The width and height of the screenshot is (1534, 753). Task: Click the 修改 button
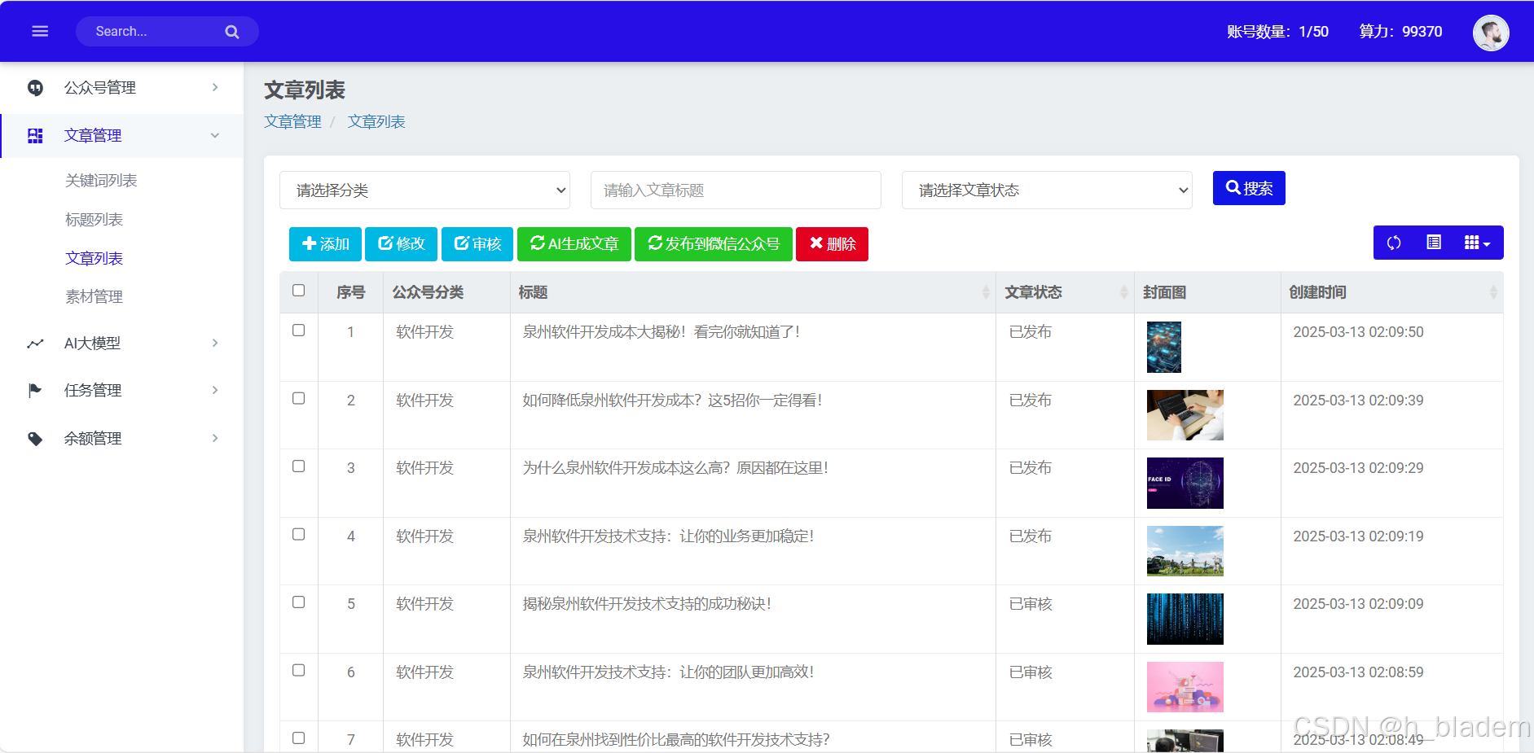click(x=401, y=244)
